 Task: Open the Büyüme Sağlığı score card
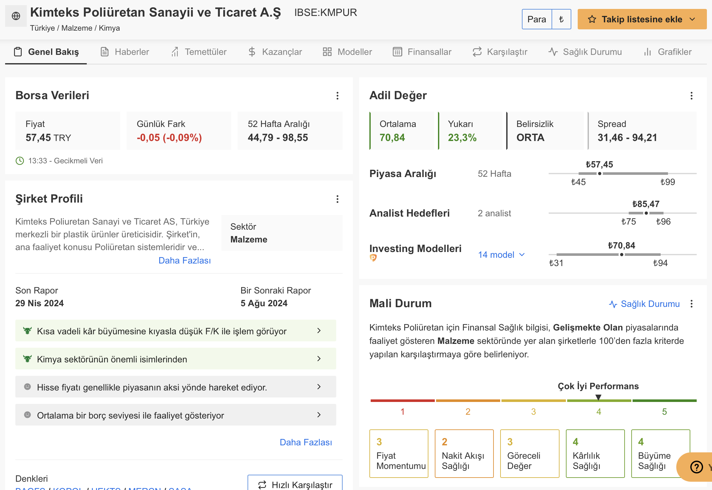pyautogui.click(x=661, y=453)
